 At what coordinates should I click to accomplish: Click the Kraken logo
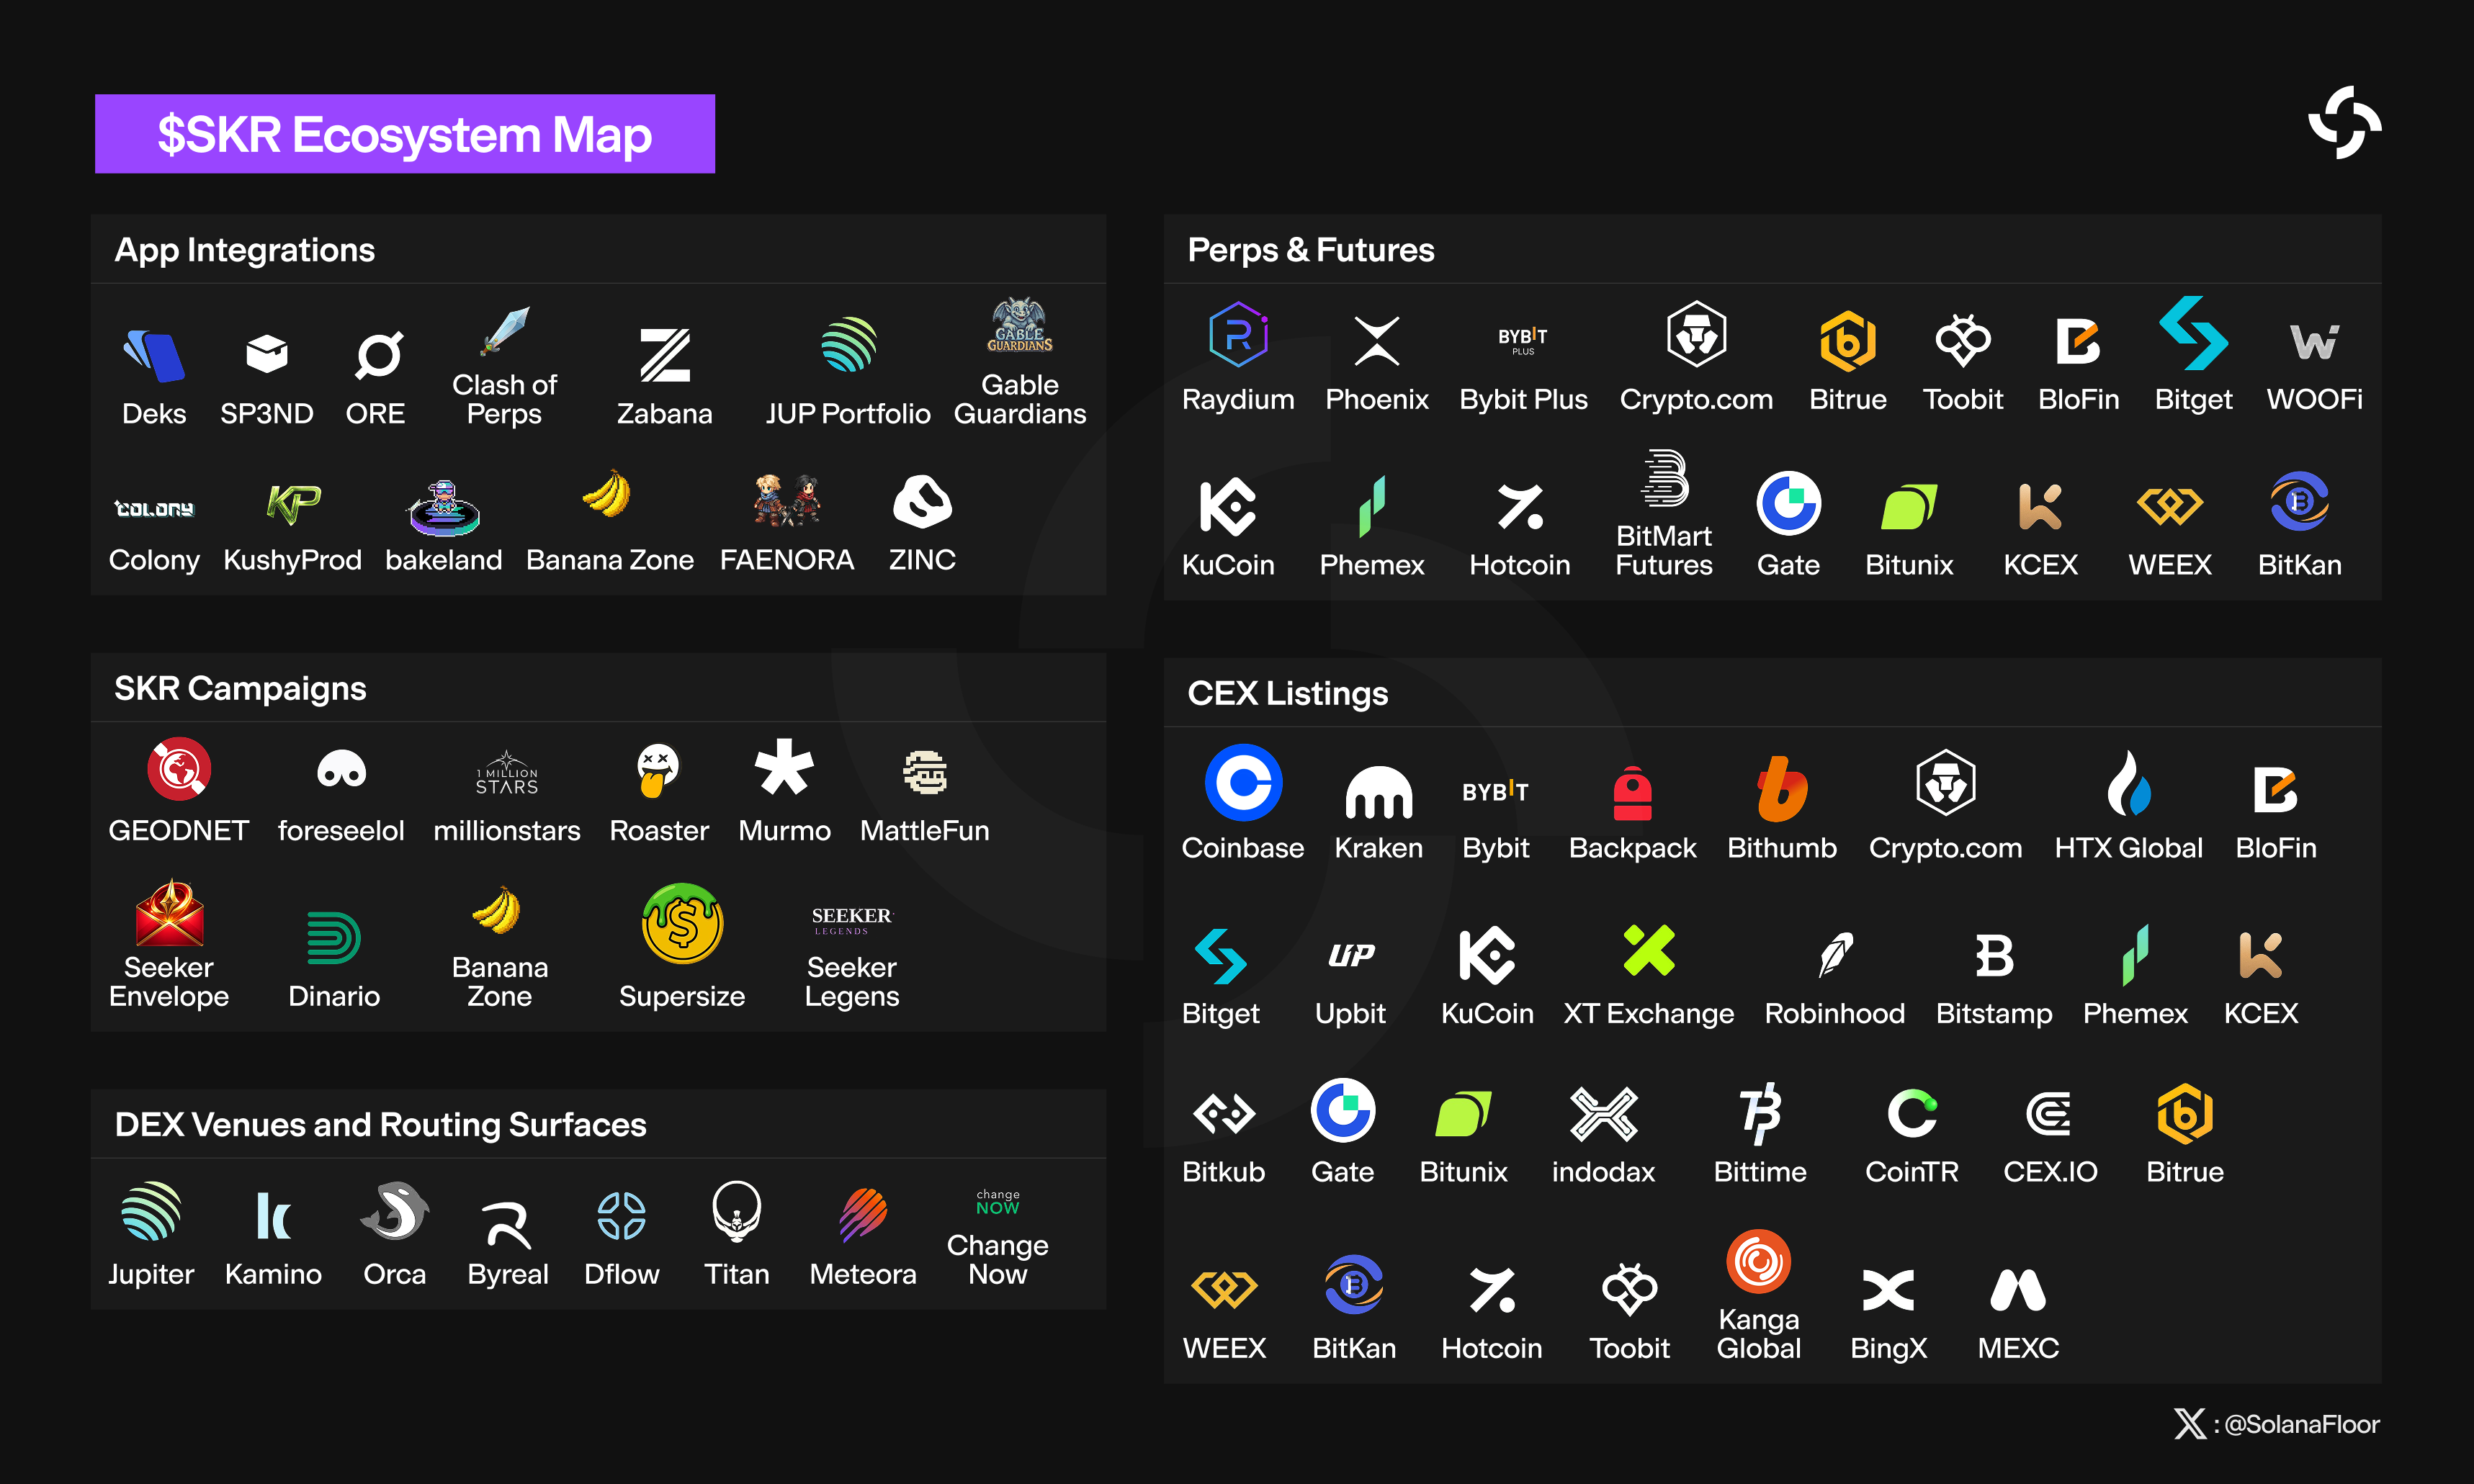1378,792
